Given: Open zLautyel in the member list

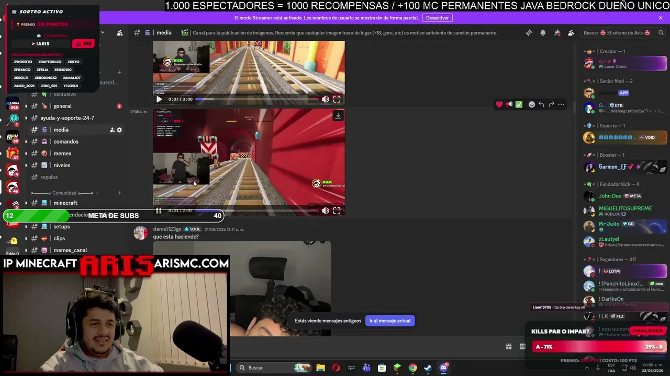Looking at the screenshot, I should pyautogui.click(x=625, y=242).
